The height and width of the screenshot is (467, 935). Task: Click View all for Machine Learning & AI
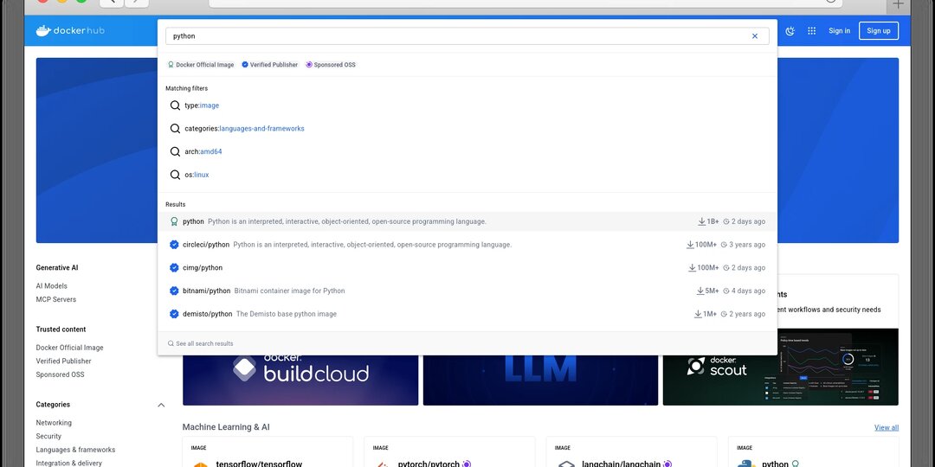887,428
